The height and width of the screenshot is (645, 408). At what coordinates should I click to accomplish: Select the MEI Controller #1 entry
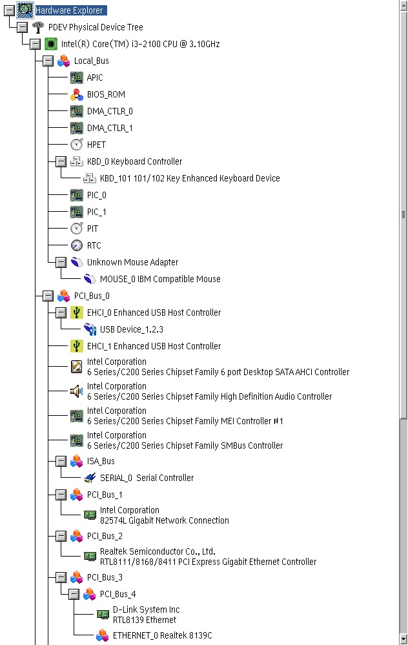(x=176, y=415)
